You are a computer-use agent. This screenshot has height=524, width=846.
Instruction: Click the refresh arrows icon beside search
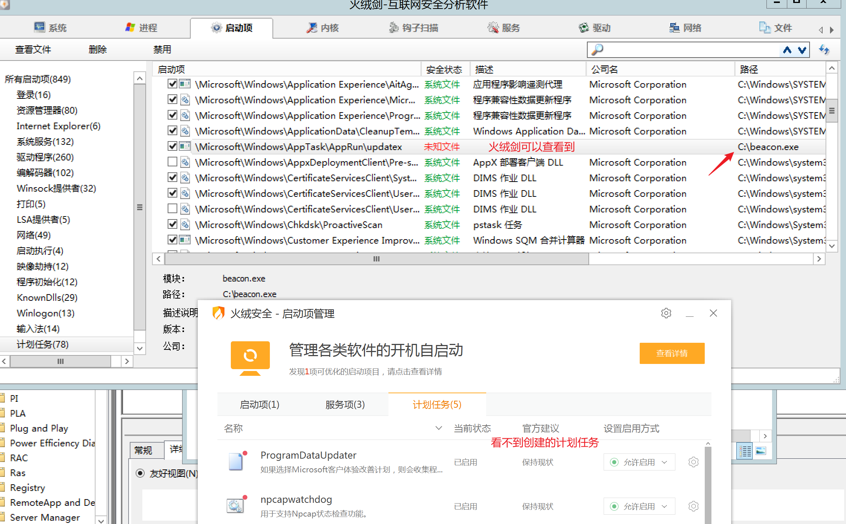pos(824,50)
